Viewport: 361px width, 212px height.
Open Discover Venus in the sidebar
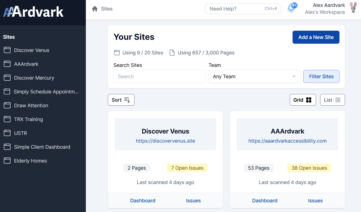[x=32, y=50]
